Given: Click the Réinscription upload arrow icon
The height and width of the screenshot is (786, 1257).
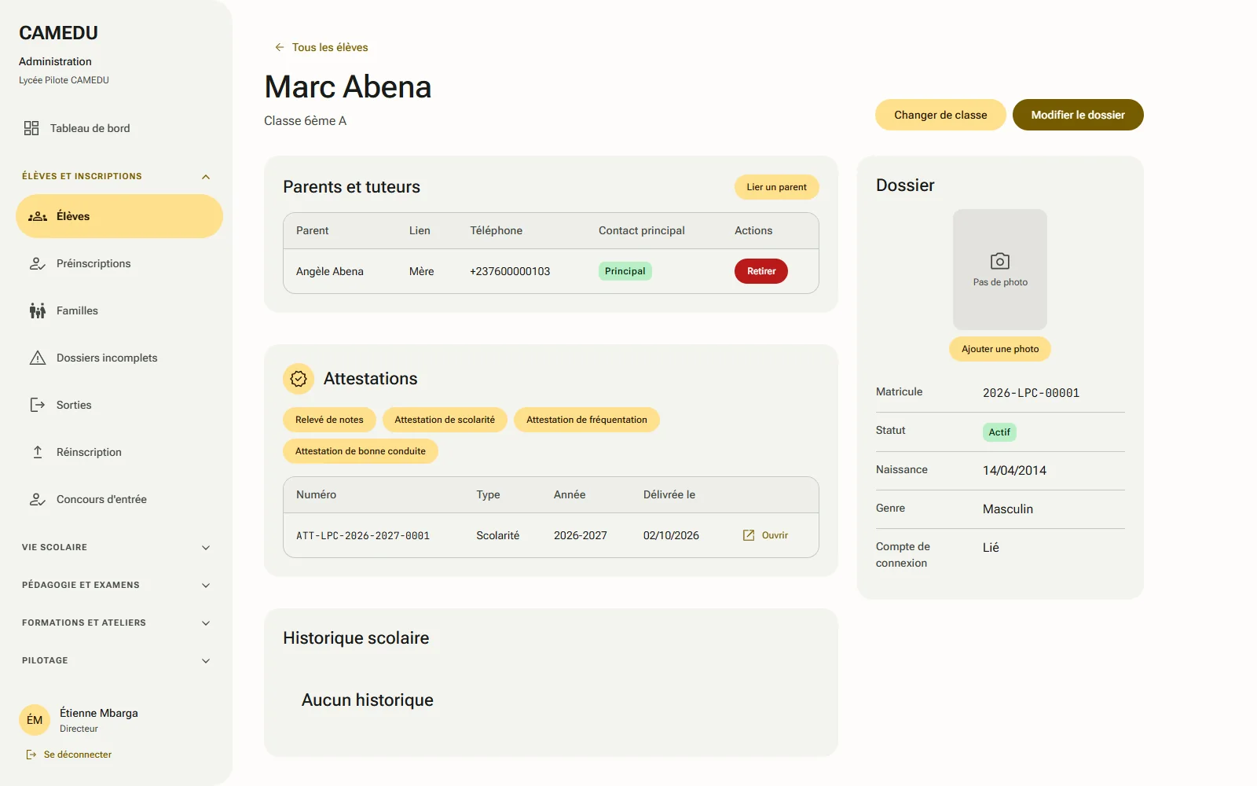Looking at the screenshot, I should click(38, 452).
